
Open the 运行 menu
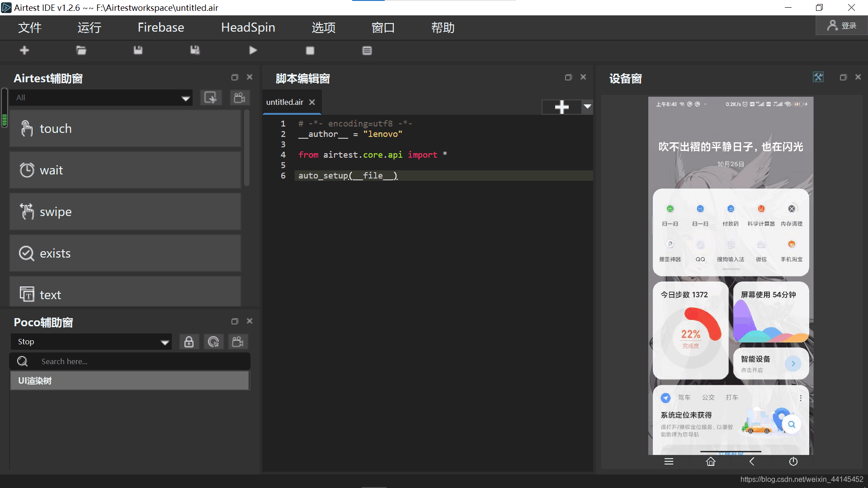[89, 27]
